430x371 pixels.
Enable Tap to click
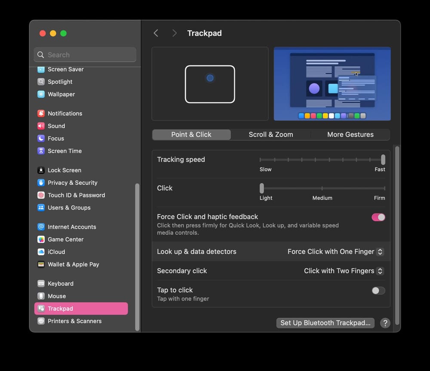[x=378, y=291]
